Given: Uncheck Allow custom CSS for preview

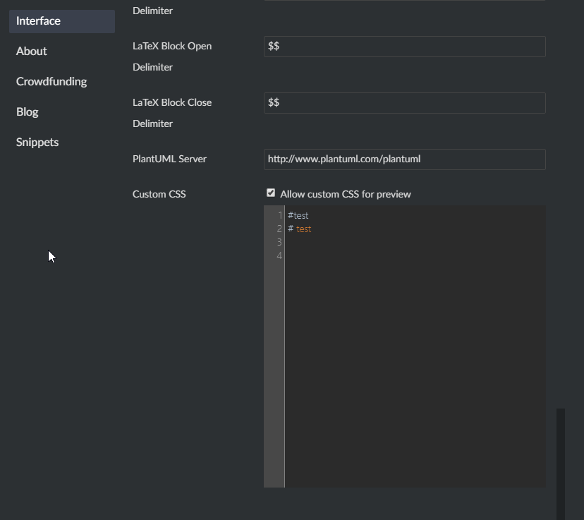Looking at the screenshot, I should (x=271, y=193).
